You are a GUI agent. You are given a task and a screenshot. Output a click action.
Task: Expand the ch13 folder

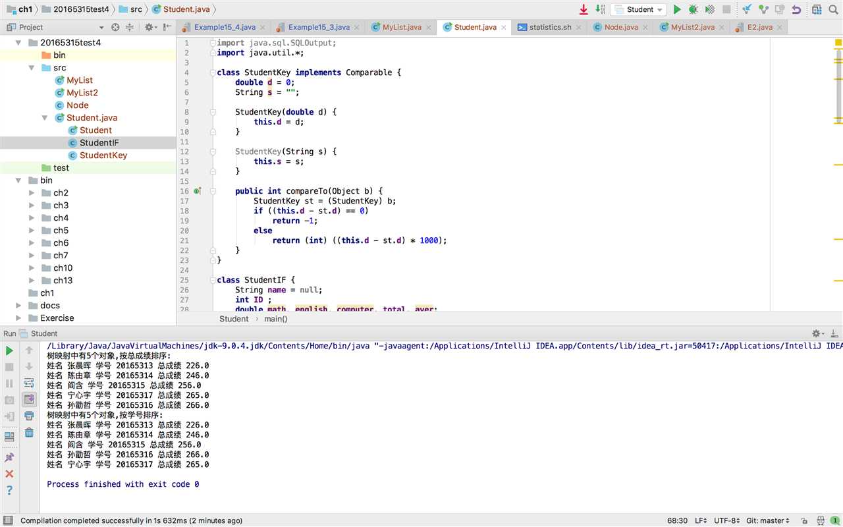(x=32, y=281)
